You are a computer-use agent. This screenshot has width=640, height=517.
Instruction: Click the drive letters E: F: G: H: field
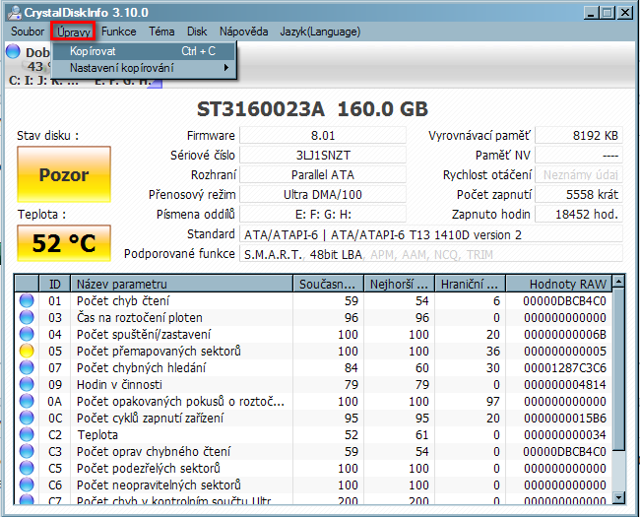pos(322,214)
